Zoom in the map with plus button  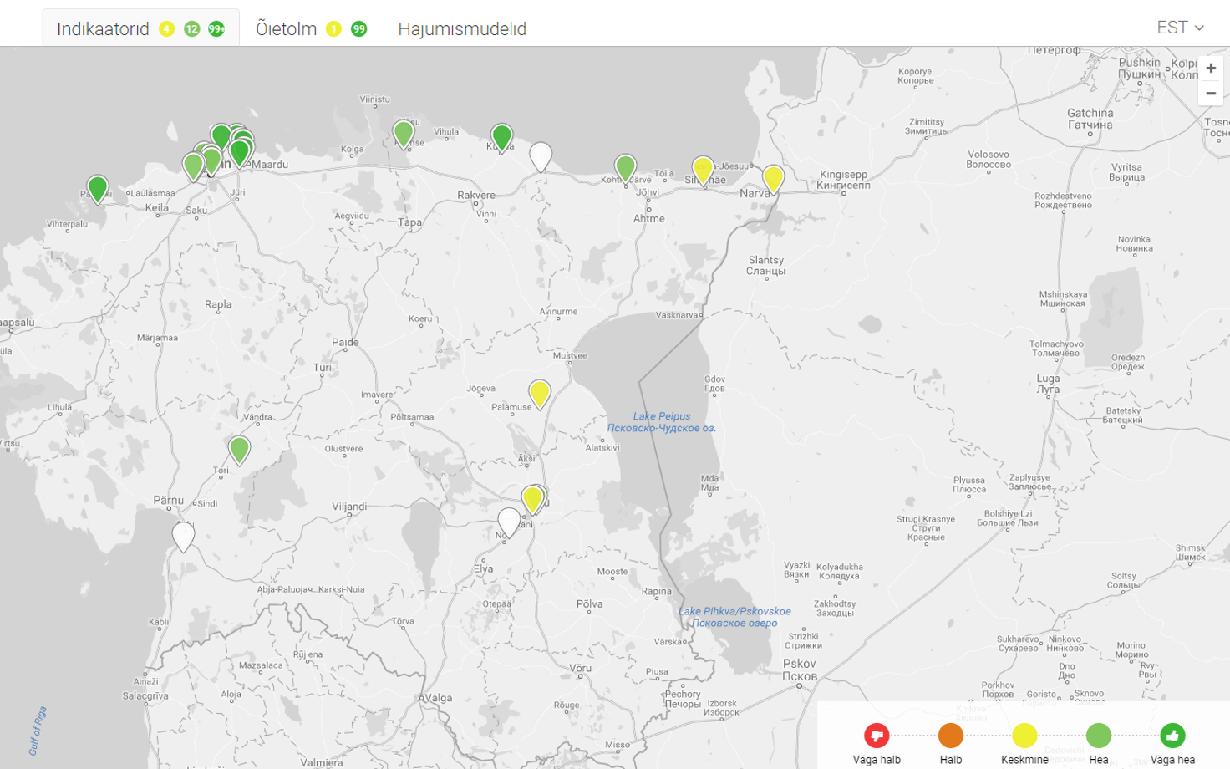1211,69
